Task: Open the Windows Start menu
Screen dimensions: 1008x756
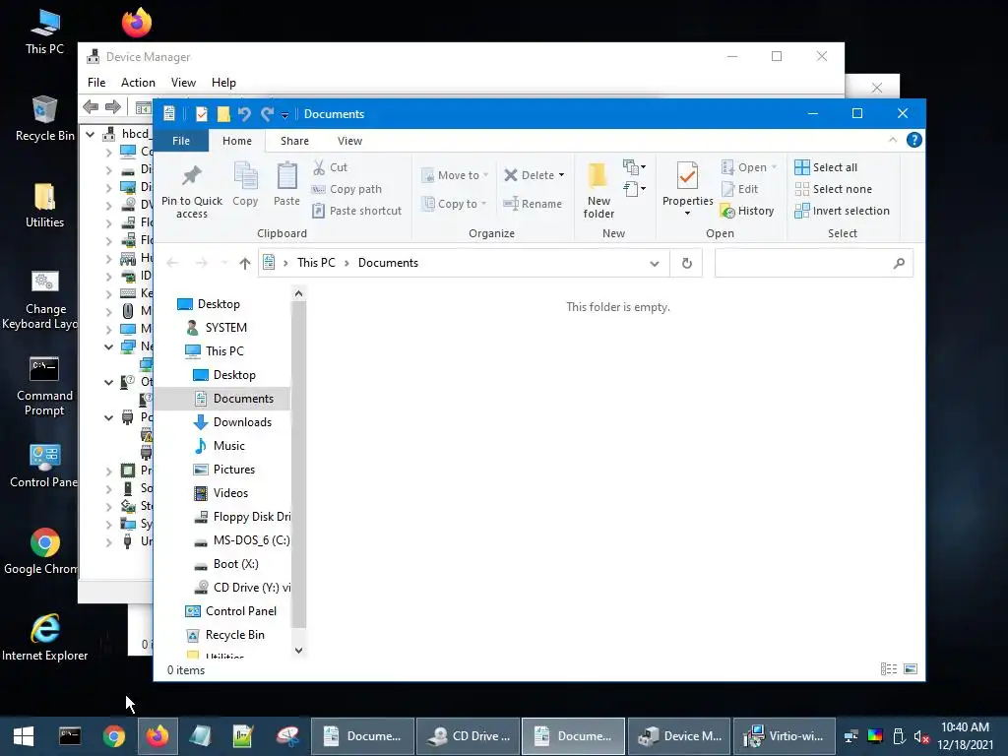Action: [x=24, y=736]
